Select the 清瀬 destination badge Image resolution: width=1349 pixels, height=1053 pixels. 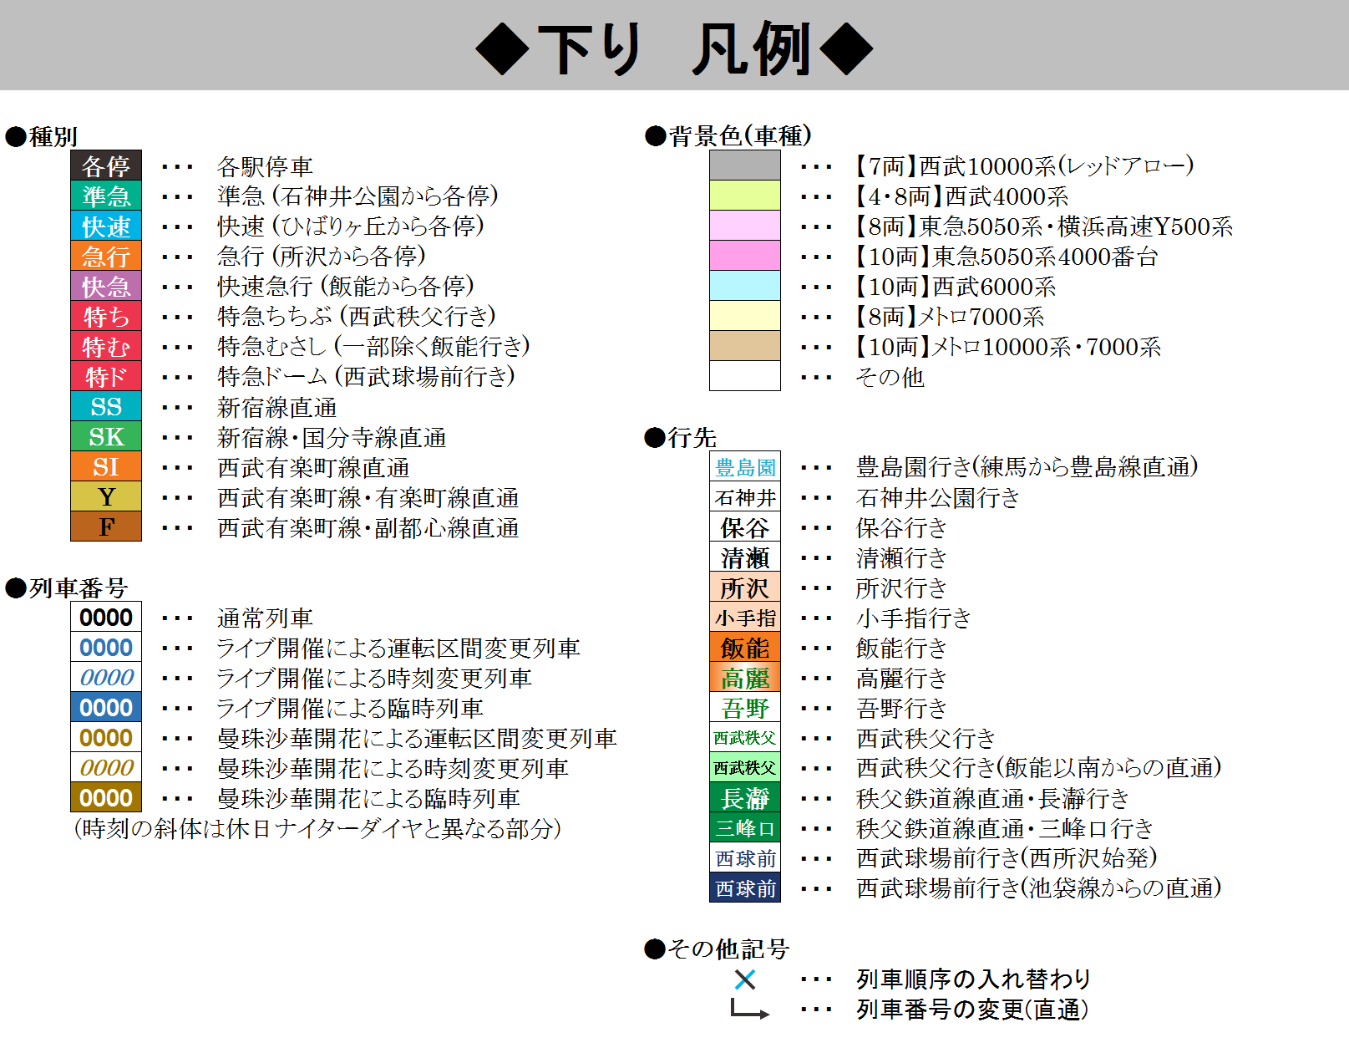click(745, 557)
